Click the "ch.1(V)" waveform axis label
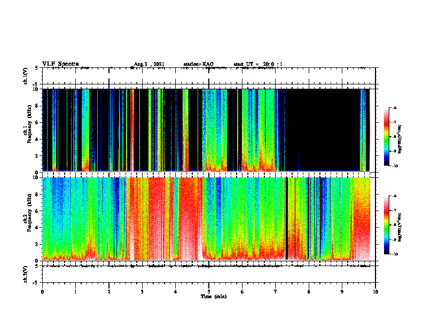The height and width of the screenshot is (327, 423). click(x=26, y=76)
